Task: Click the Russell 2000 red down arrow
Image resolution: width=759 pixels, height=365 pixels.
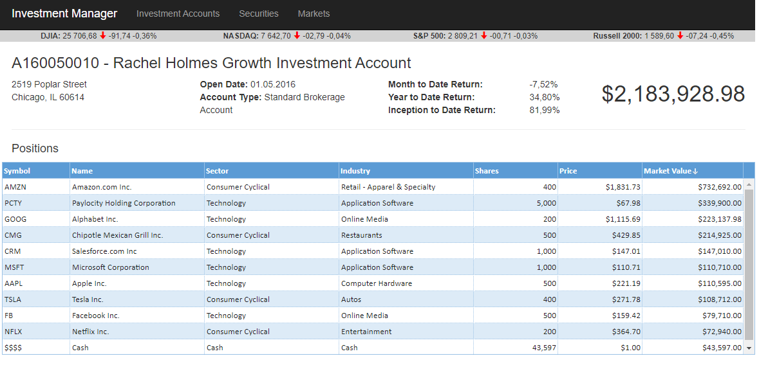Action: (x=680, y=35)
